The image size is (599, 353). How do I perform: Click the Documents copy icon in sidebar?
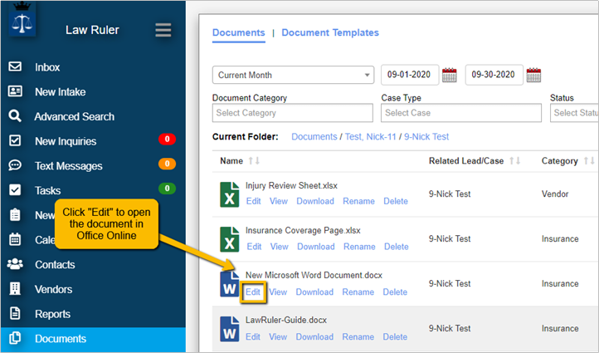click(15, 338)
